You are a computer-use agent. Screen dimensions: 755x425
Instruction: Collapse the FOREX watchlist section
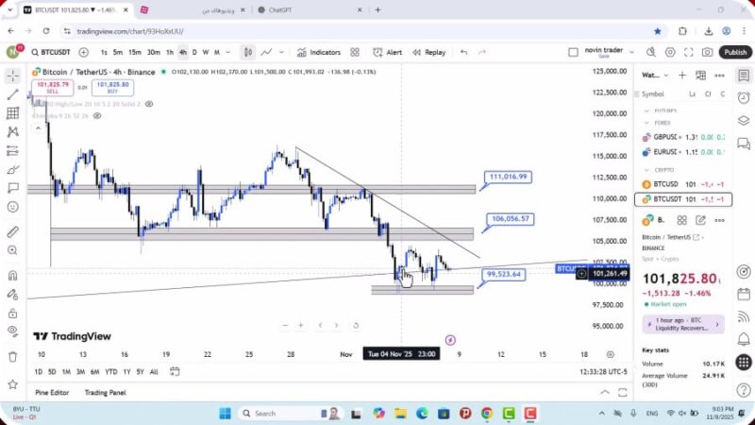(646, 122)
